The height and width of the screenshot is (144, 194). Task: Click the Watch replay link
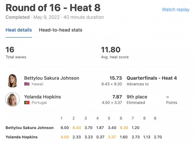pos(176,10)
